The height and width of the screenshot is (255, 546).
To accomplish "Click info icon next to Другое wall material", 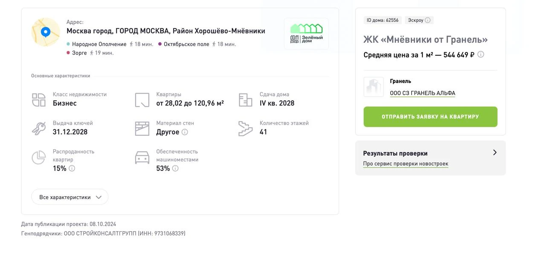I will click(185, 132).
